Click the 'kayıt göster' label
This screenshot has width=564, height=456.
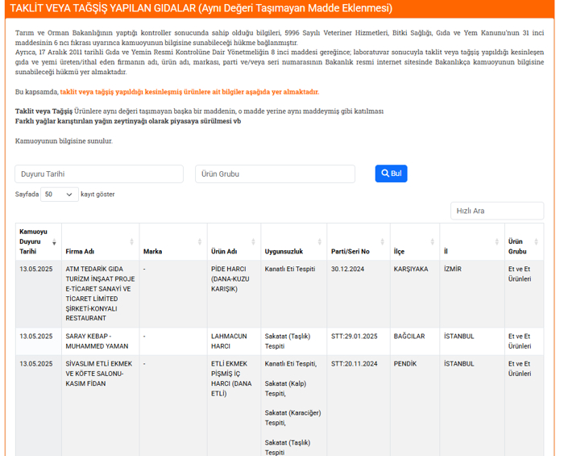[97, 195]
